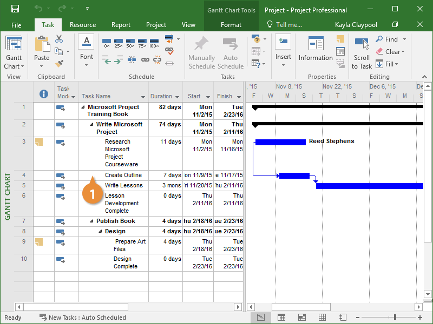433x324 pixels.
Task: Select the Create Outline task name cell
Action: (123, 175)
